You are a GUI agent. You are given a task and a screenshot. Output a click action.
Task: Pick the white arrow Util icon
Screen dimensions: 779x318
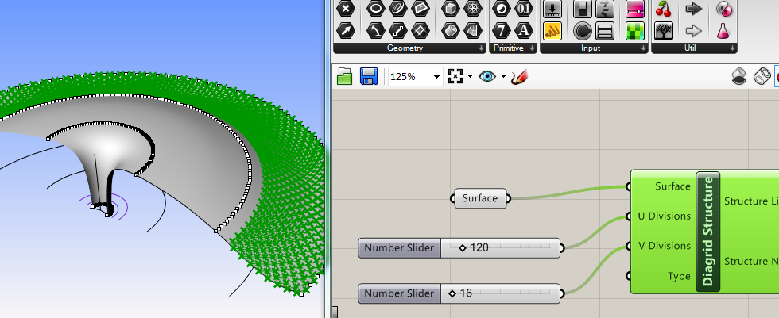[693, 31]
